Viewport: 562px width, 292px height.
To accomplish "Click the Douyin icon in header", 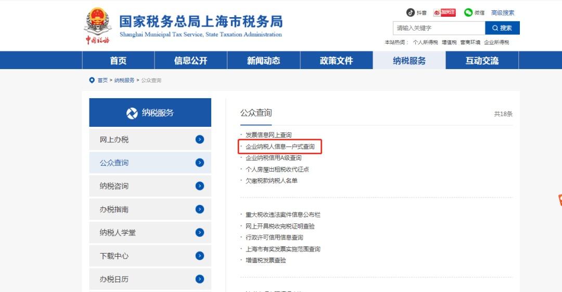I will 411,13.
